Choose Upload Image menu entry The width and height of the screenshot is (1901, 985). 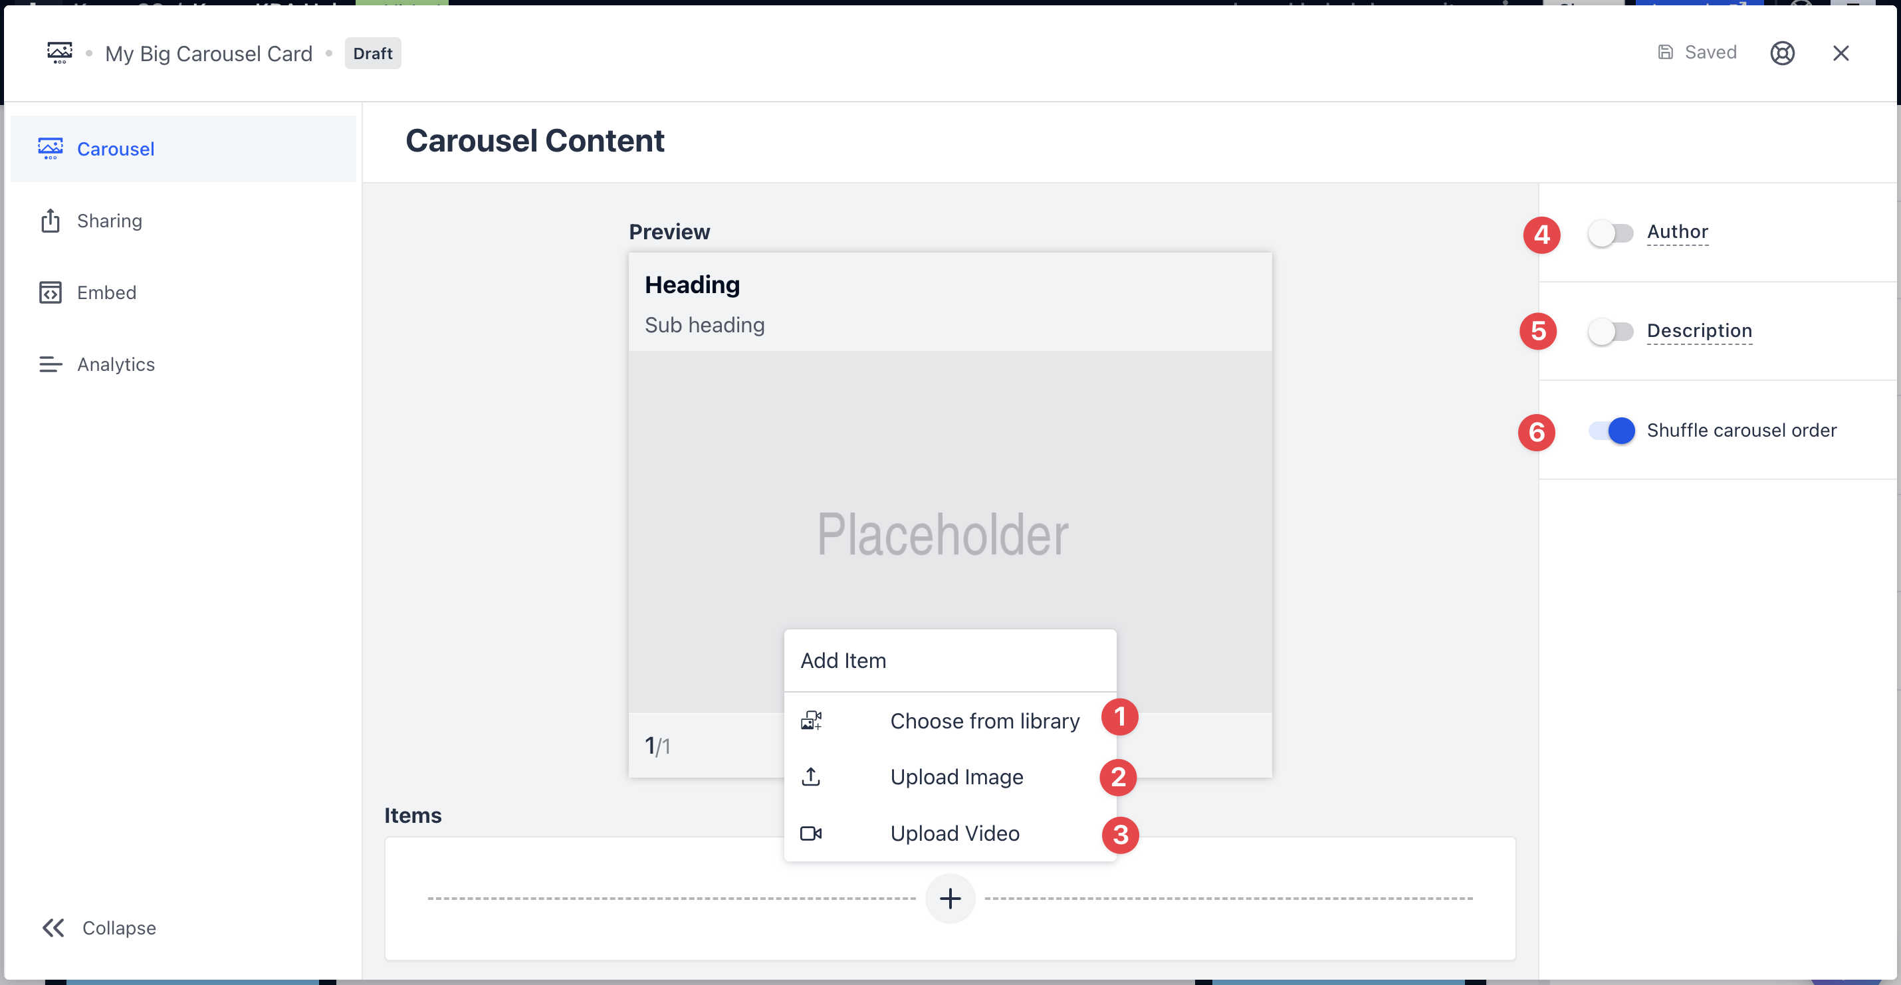click(956, 776)
